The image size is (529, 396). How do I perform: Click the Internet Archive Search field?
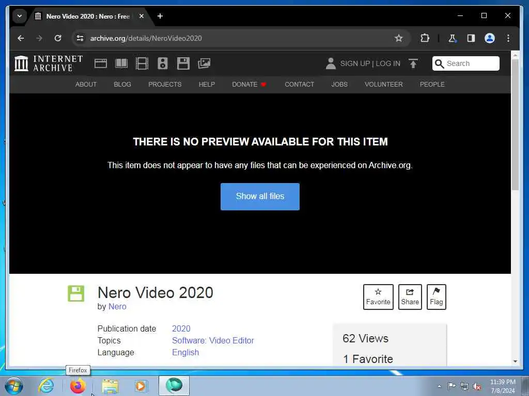pyautogui.click(x=466, y=63)
